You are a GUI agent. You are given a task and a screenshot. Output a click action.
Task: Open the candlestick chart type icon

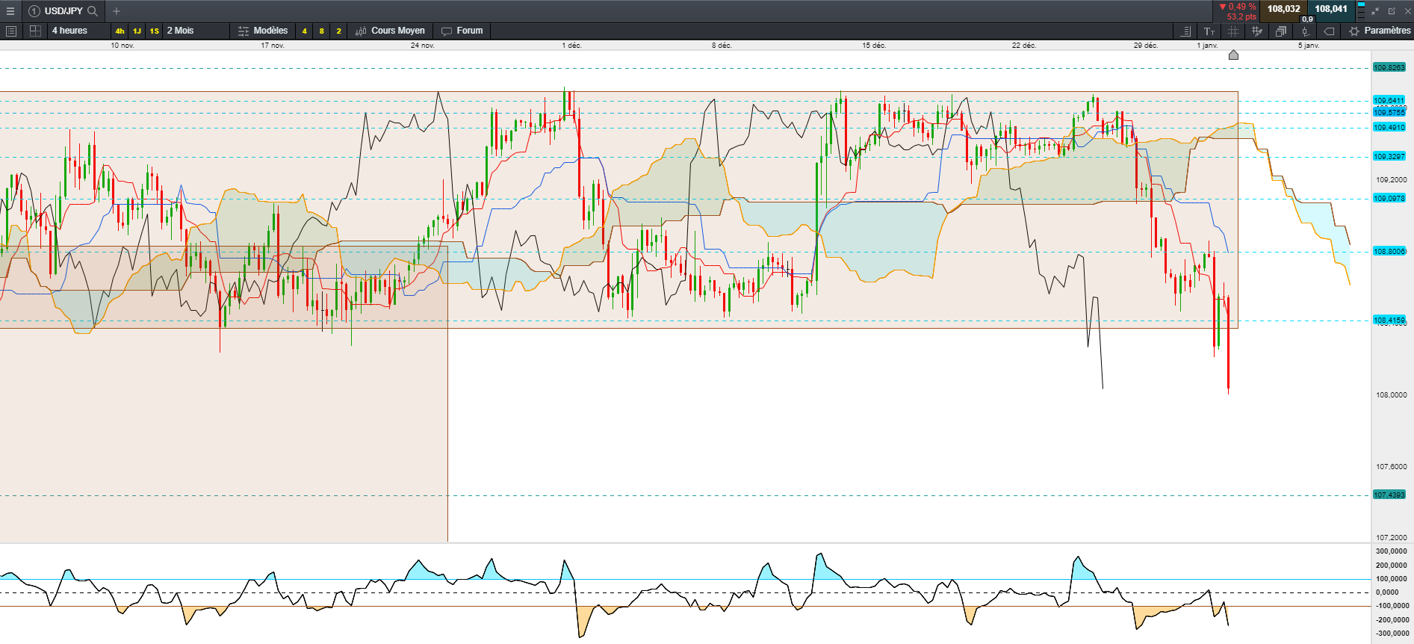click(x=1305, y=31)
